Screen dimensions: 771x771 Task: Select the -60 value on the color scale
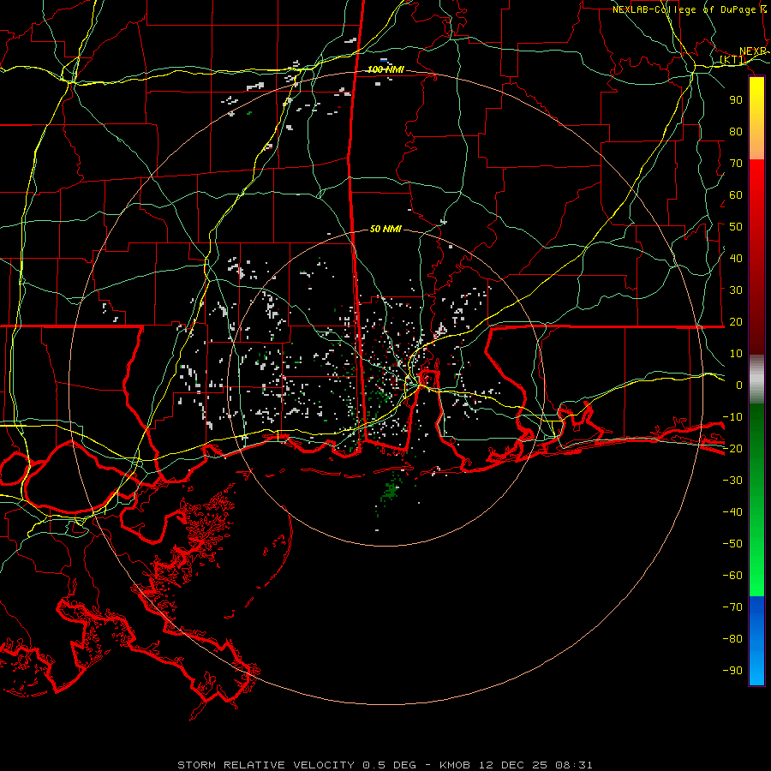click(x=732, y=576)
